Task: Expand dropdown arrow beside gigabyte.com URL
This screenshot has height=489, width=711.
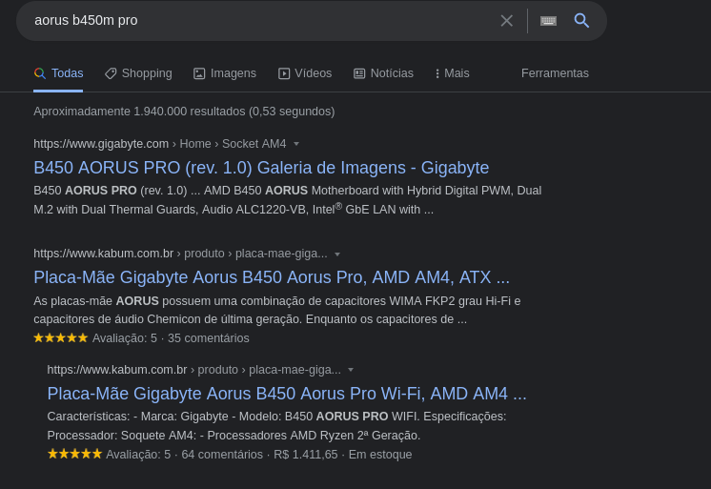Action: (x=296, y=144)
